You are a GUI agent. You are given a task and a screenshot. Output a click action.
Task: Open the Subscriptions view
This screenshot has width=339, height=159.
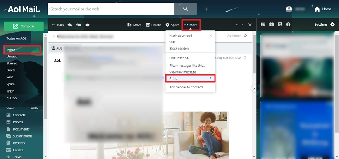click(x=19, y=136)
